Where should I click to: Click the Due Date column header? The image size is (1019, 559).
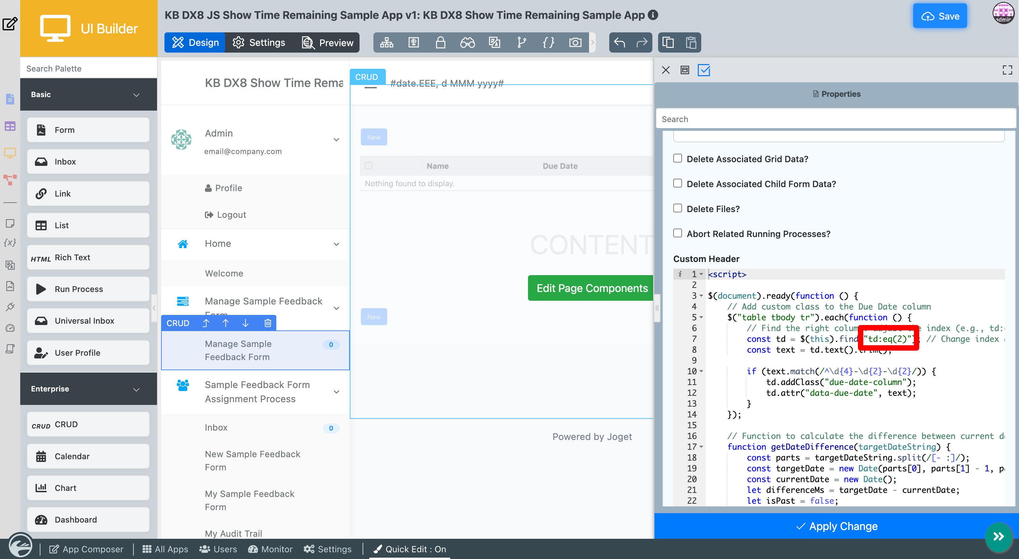pos(560,166)
